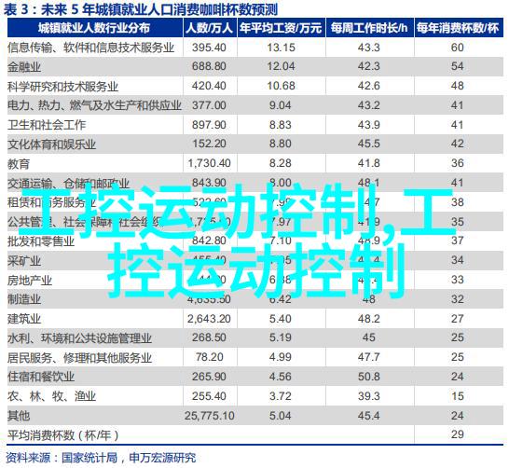The image size is (509, 468).
Task: Click the value 60 in cups column
Action: (x=457, y=48)
